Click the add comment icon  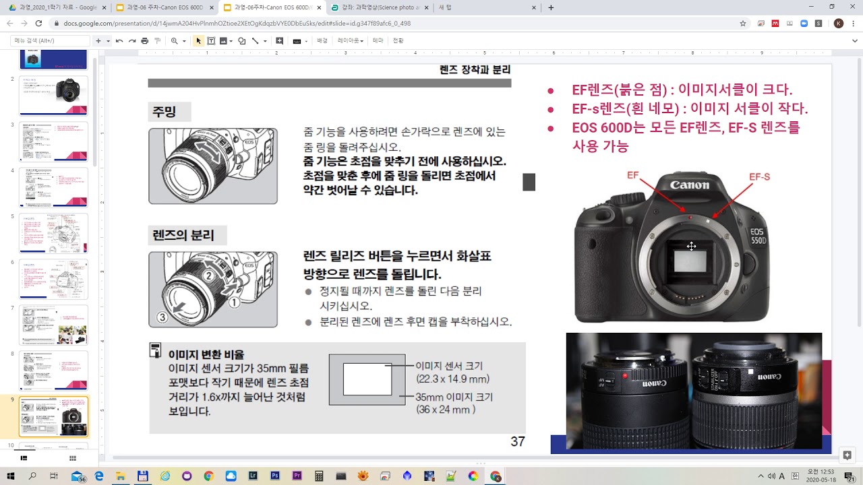click(x=280, y=41)
